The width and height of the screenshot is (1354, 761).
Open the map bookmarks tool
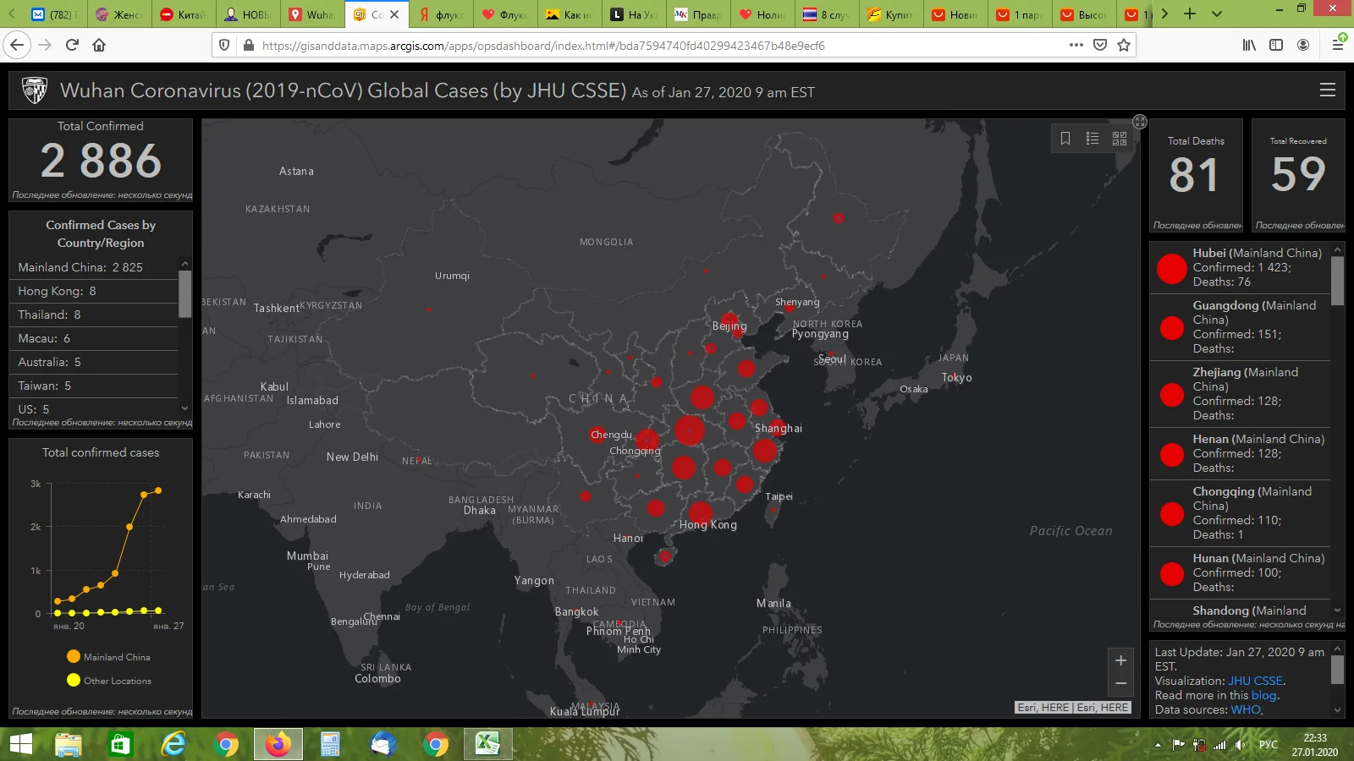pos(1065,139)
